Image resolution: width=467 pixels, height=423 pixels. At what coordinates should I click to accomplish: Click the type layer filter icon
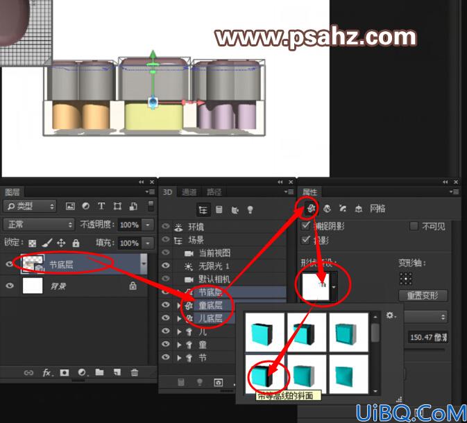pyautogui.click(x=101, y=206)
